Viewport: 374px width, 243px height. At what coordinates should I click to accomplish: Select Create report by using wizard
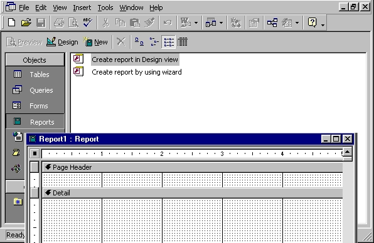pyautogui.click(x=137, y=72)
